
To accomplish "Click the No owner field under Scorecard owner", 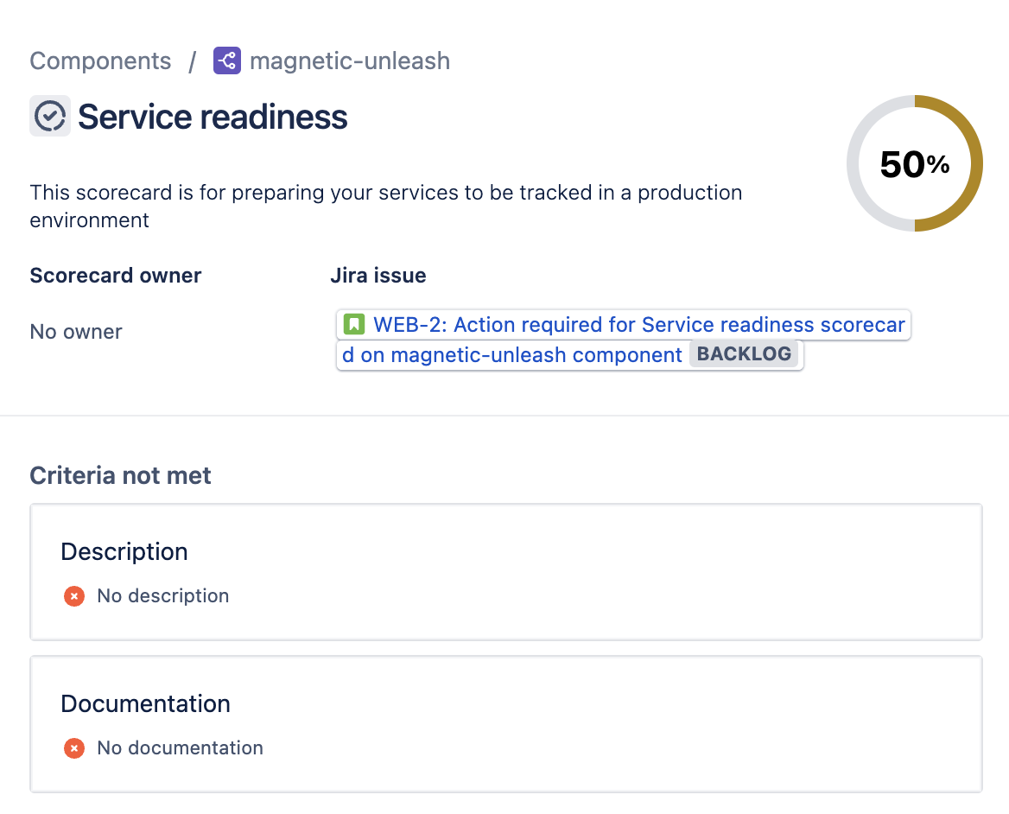I will click(76, 331).
